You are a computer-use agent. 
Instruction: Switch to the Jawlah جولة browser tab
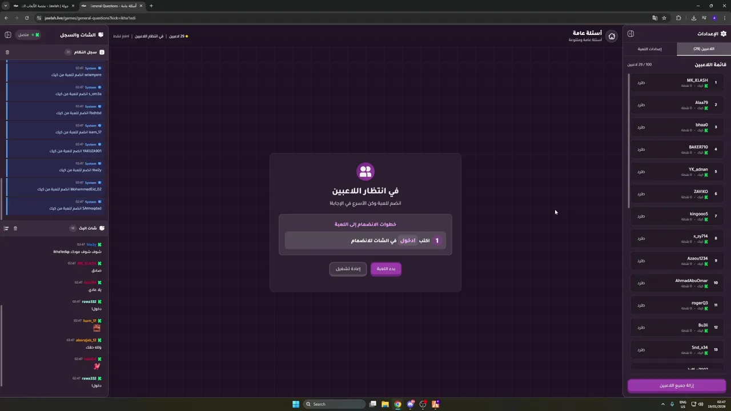pos(45,6)
